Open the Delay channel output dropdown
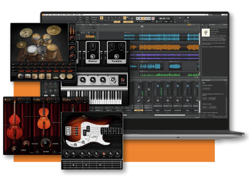 (x=187, y=106)
